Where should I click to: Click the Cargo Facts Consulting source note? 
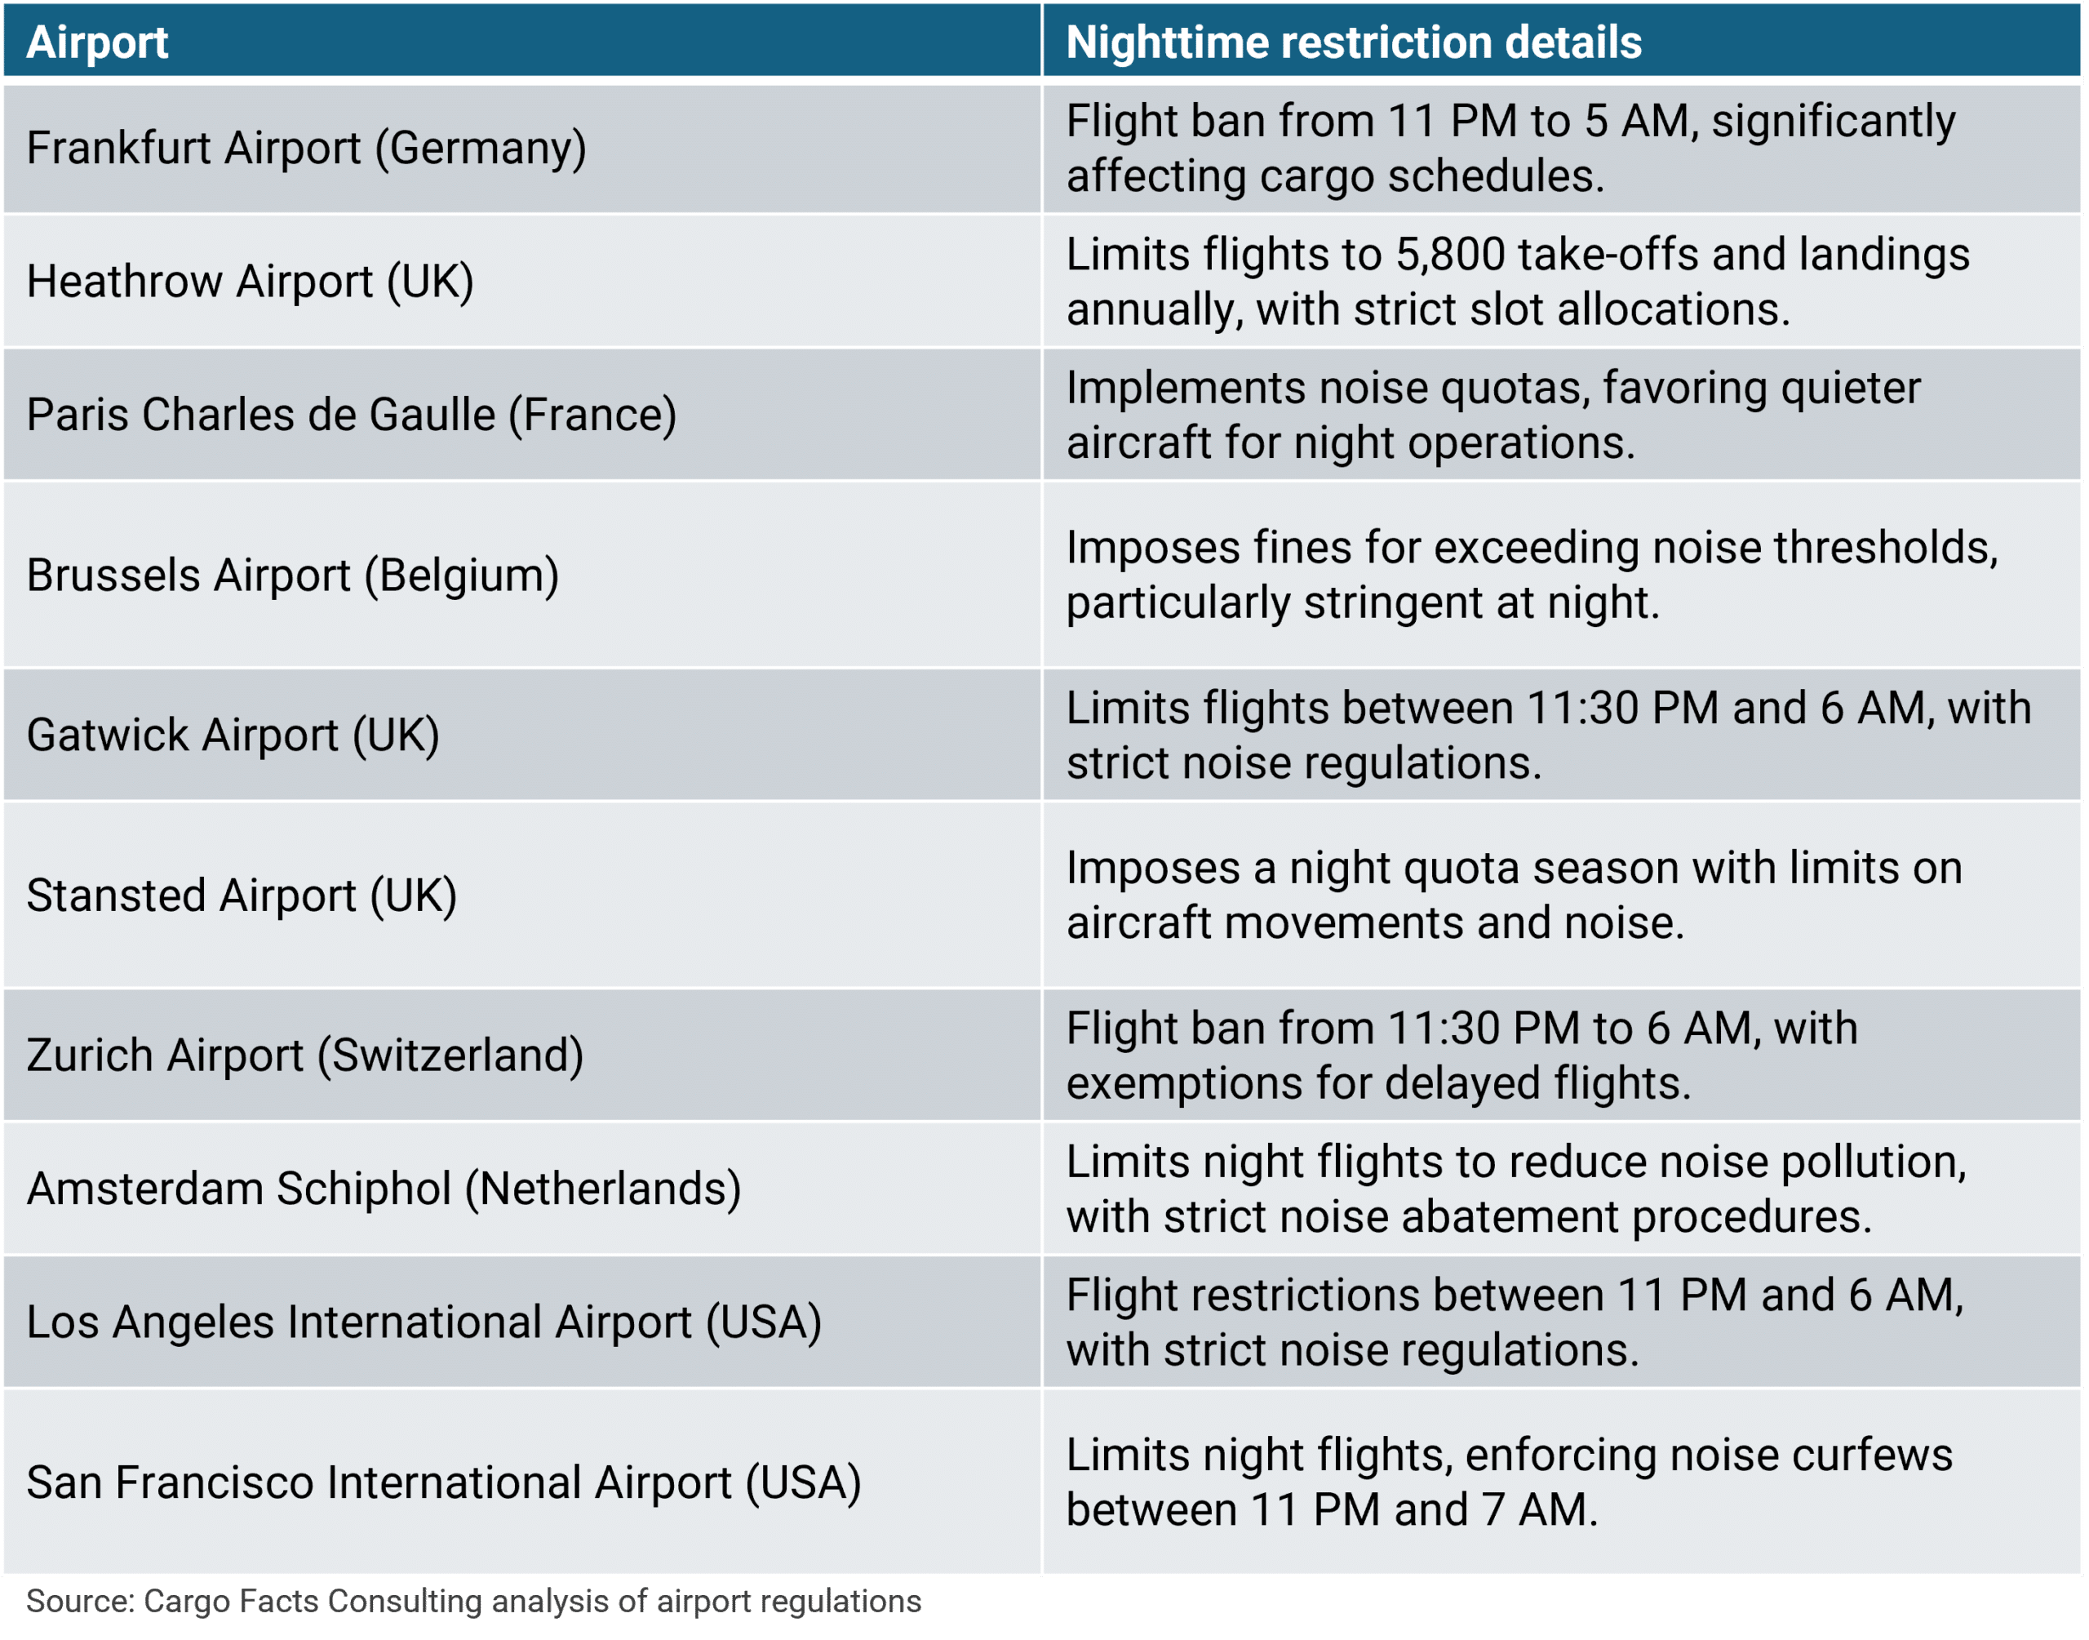tap(474, 1602)
